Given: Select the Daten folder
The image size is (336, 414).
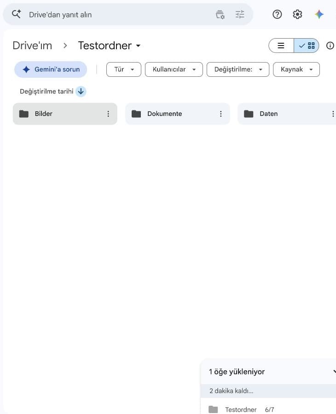Looking at the screenshot, I should pyautogui.click(x=287, y=114).
